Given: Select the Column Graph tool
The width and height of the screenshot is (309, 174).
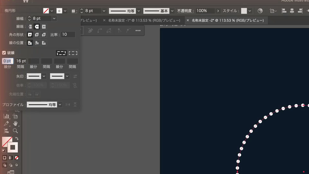Looking at the screenshot, I should click(6, 116).
